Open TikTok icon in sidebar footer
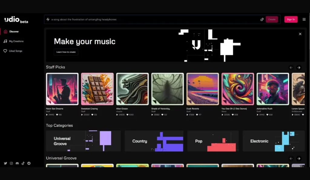 coord(23,163)
